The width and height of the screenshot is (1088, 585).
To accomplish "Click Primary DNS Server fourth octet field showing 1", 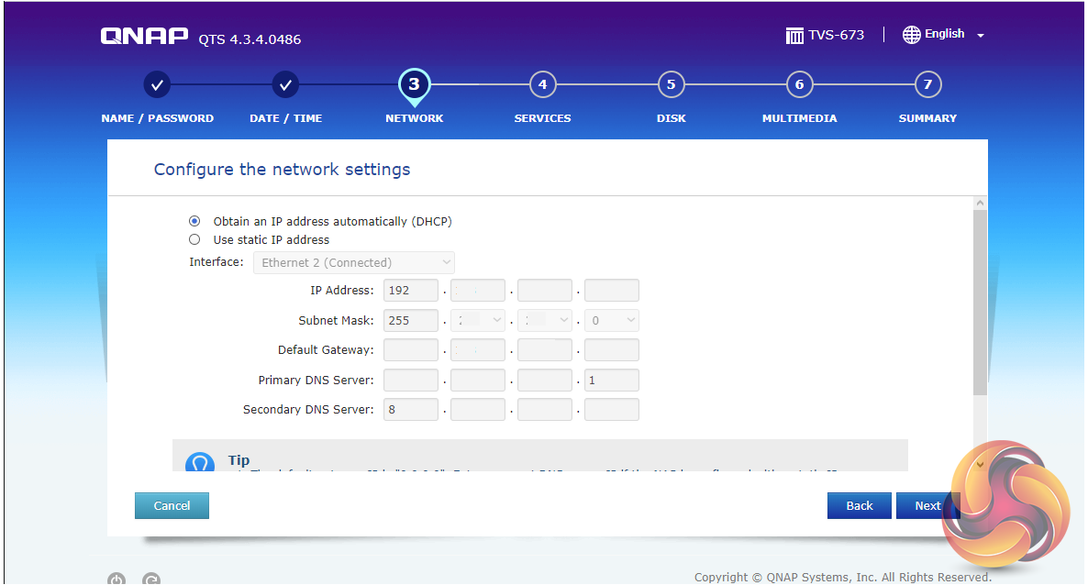I will 611,381.
